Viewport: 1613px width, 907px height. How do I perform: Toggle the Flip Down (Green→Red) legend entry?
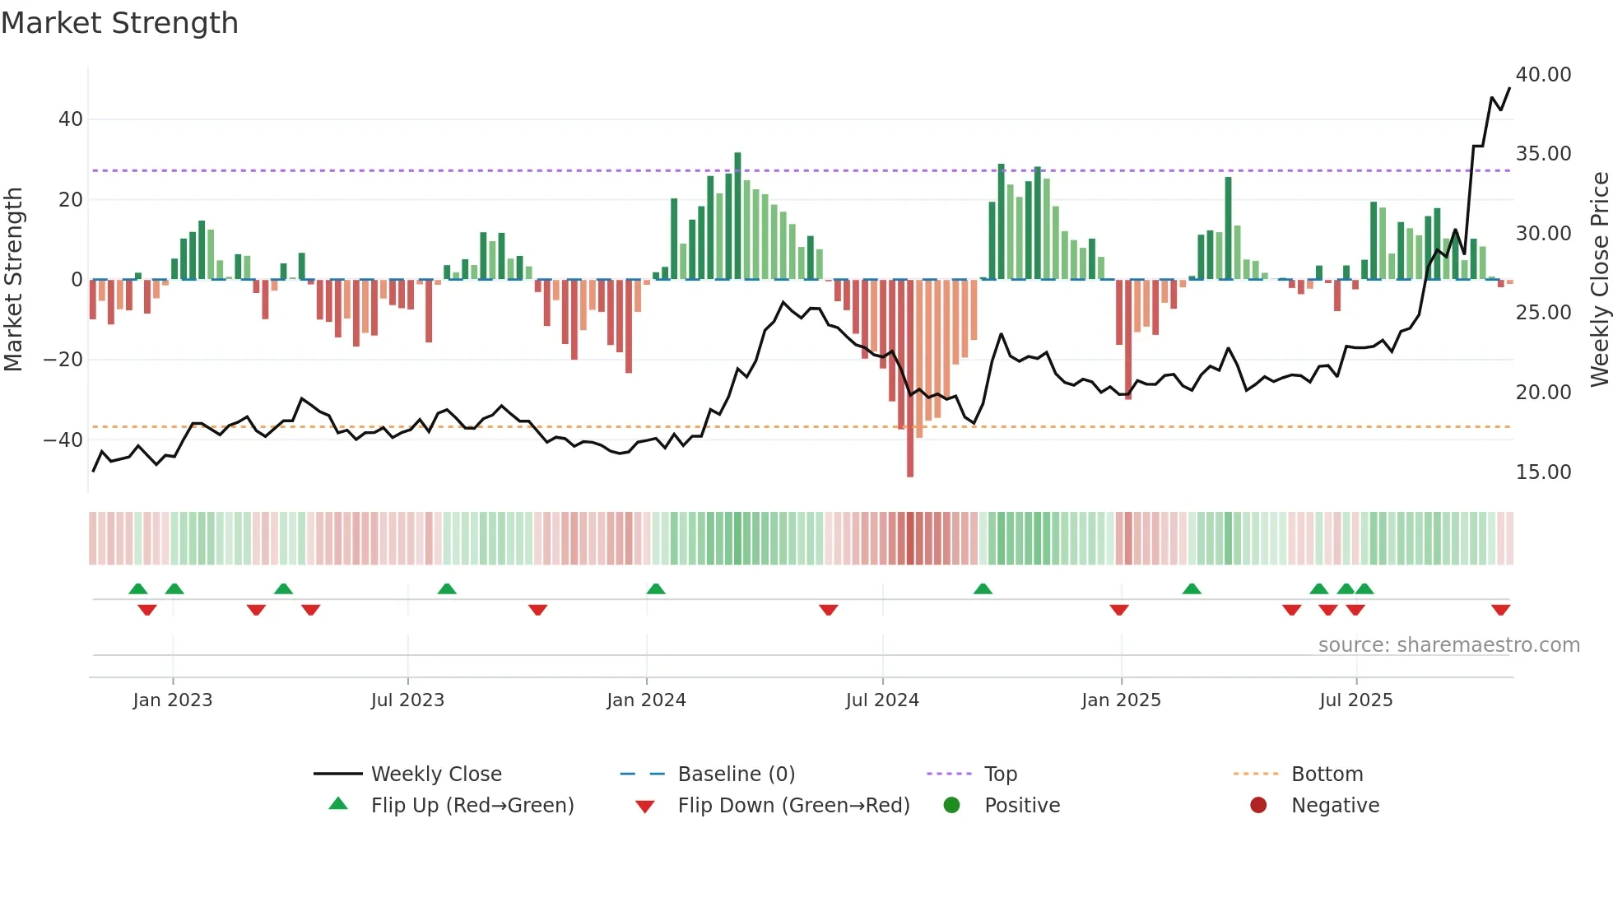point(772,805)
